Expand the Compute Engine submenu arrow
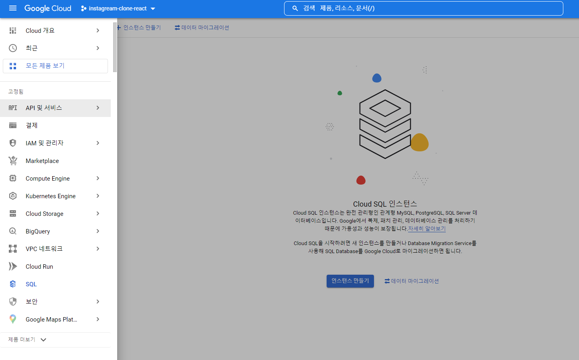579x360 pixels. coord(98,178)
